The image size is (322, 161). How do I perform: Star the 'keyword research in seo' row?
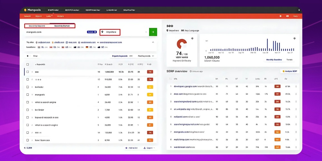pyautogui.click(x=32, y=118)
